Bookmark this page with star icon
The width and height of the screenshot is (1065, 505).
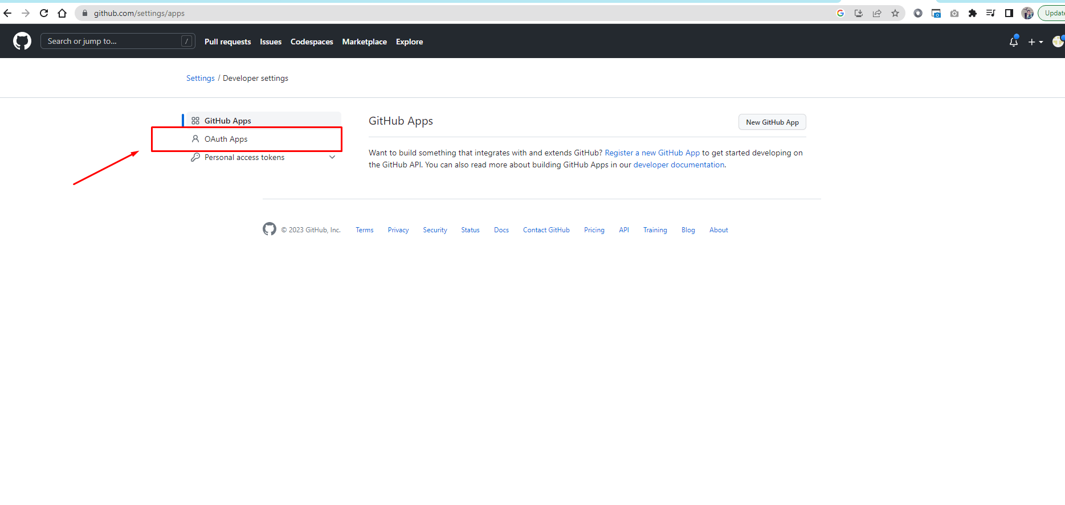coord(895,13)
